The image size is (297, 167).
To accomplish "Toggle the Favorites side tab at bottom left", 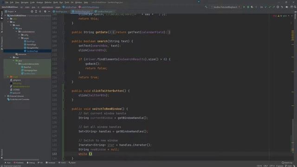I will tap(2, 154).
